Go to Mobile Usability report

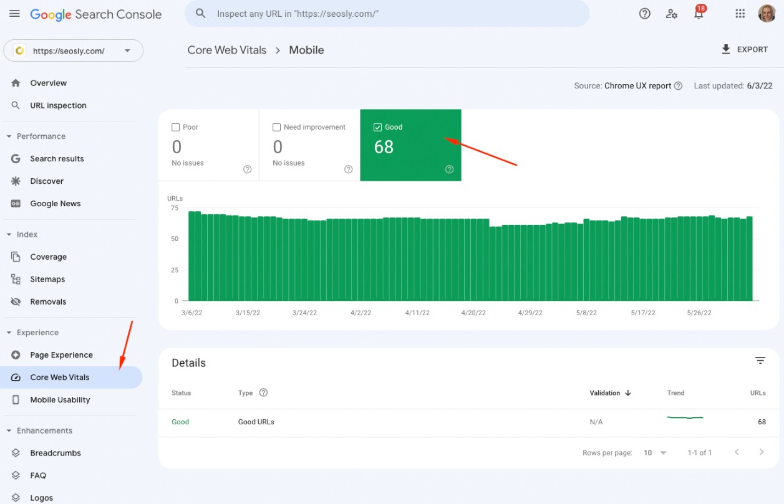pyautogui.click(x=60, y=400)
